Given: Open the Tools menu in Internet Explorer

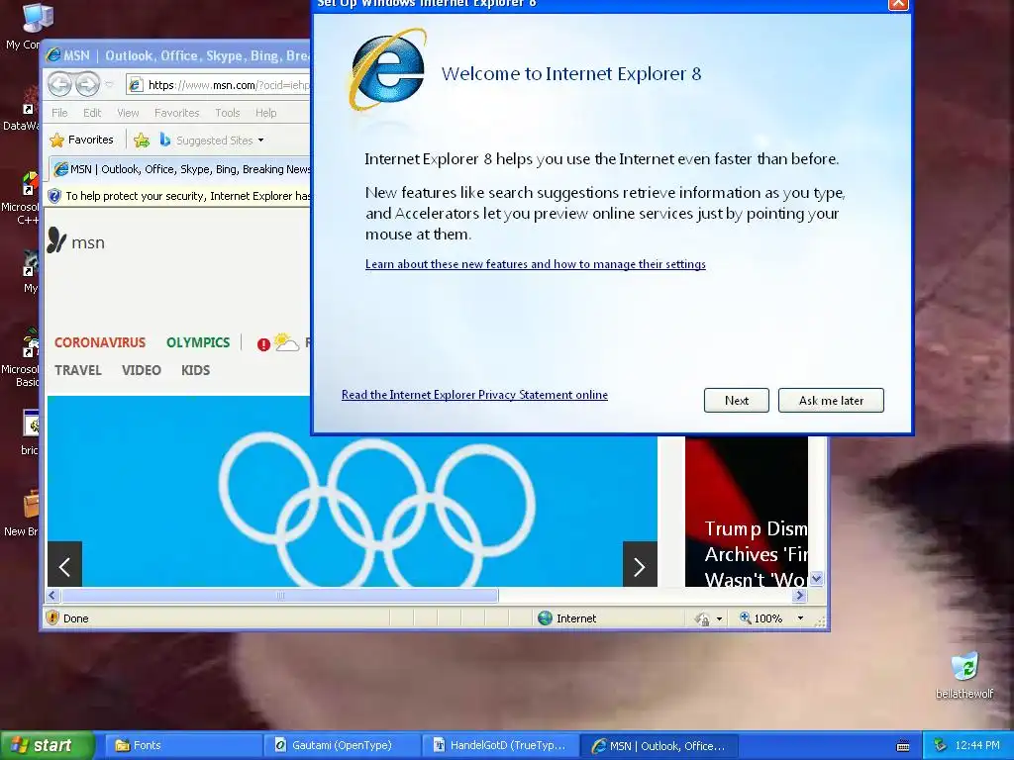Looking at the screenshot, I should (227, 113).
